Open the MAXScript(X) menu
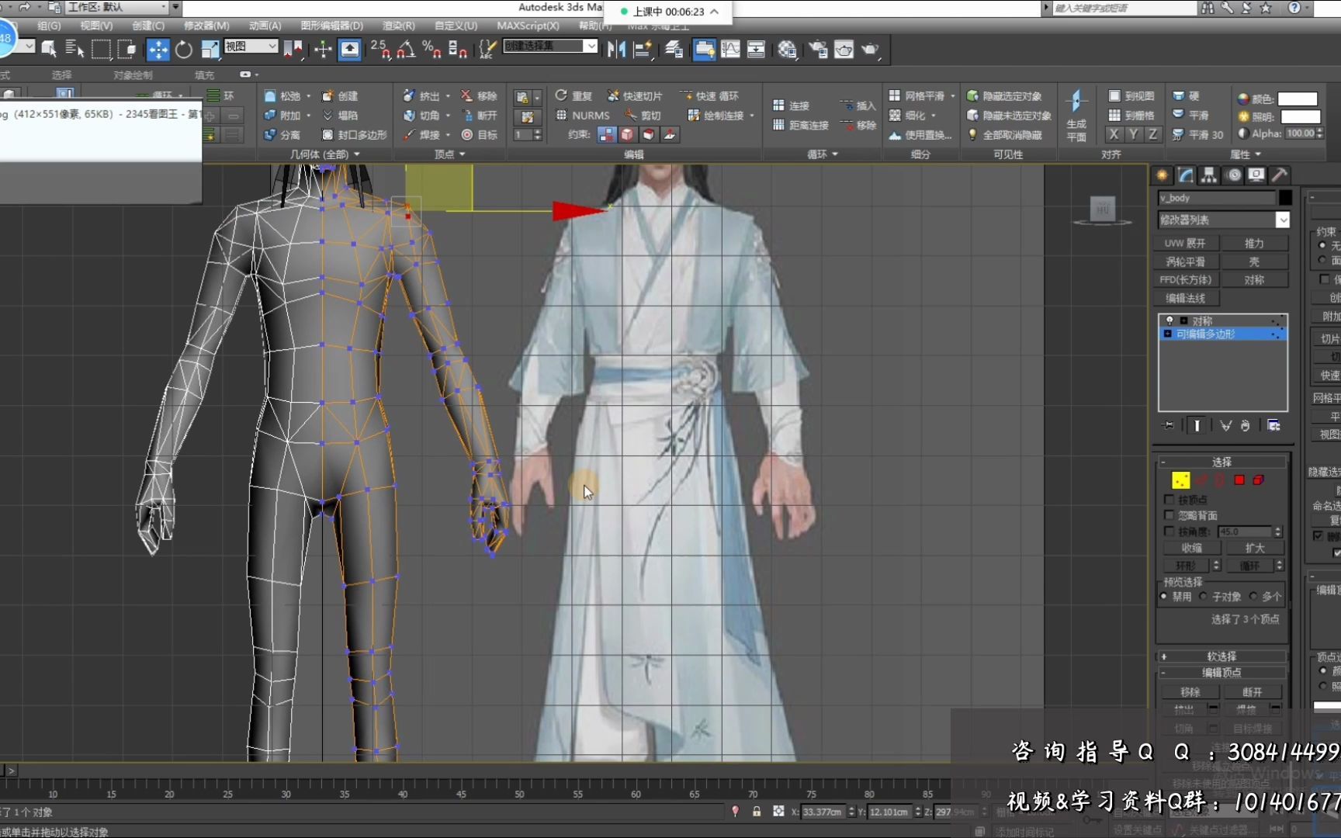Screen dimensions: 1341x838 528,26
